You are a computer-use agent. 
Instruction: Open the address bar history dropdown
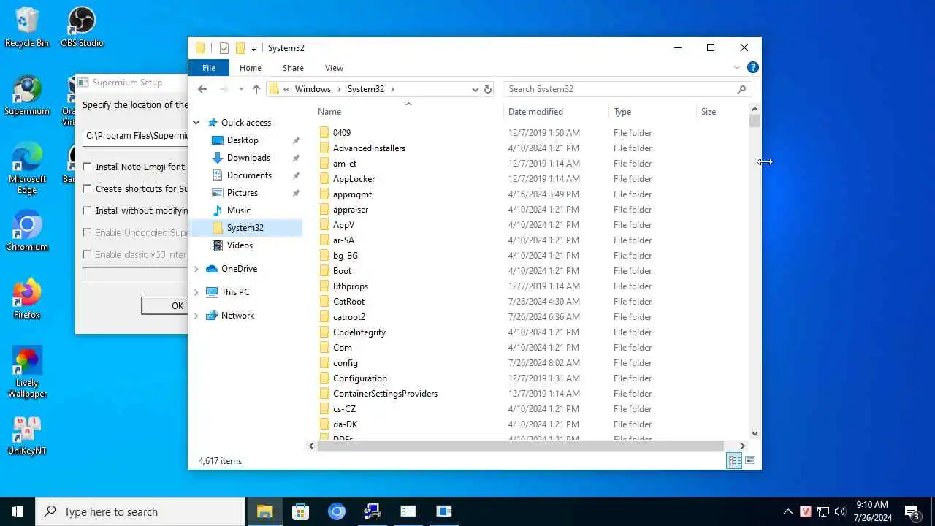tap(475, 89)
